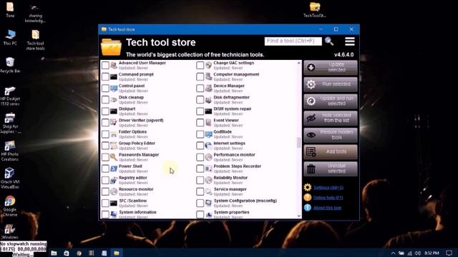Click the scroll down arrow of tool list
458x257 pixels.
(x=298, y=216)
